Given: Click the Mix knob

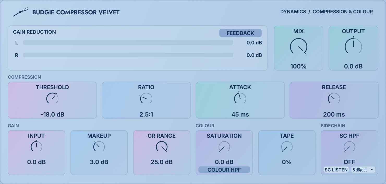Looking at the screenshot, I should coord(299,47).
